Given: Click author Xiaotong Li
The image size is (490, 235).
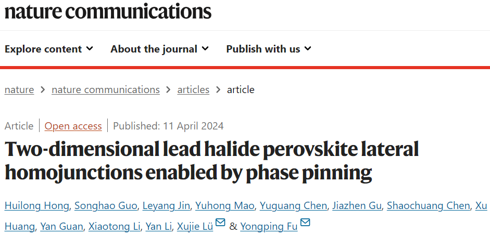Looking at the screenshot, I should (115, 227).
